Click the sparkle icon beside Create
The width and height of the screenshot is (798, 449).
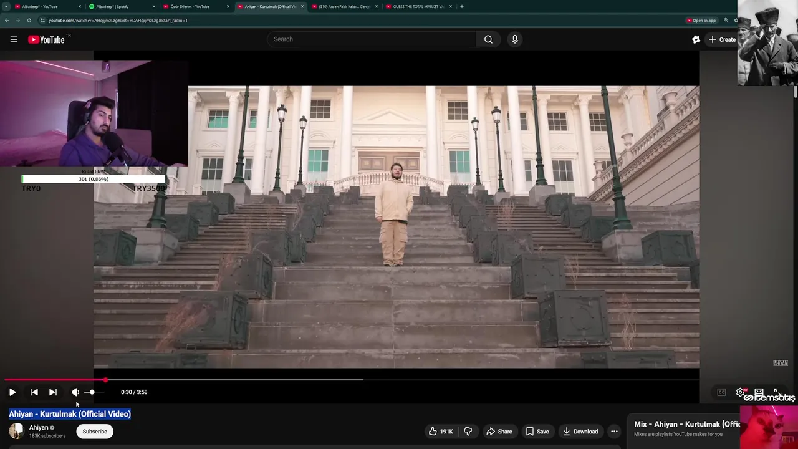click(696, 39)
